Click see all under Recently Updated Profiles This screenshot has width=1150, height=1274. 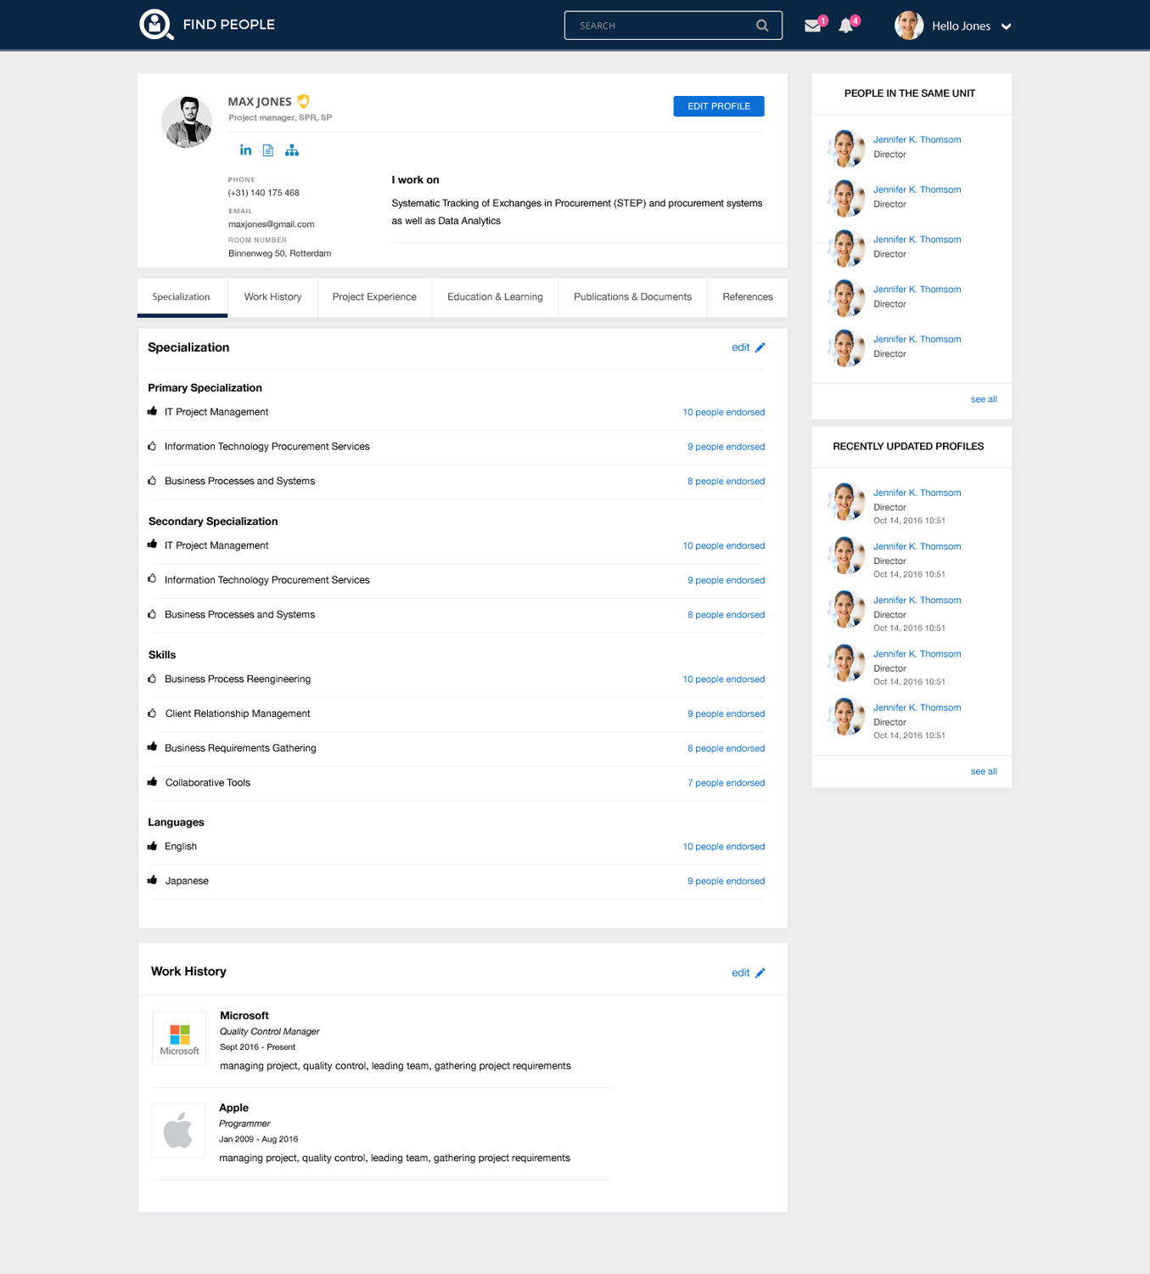coord(984,771)
